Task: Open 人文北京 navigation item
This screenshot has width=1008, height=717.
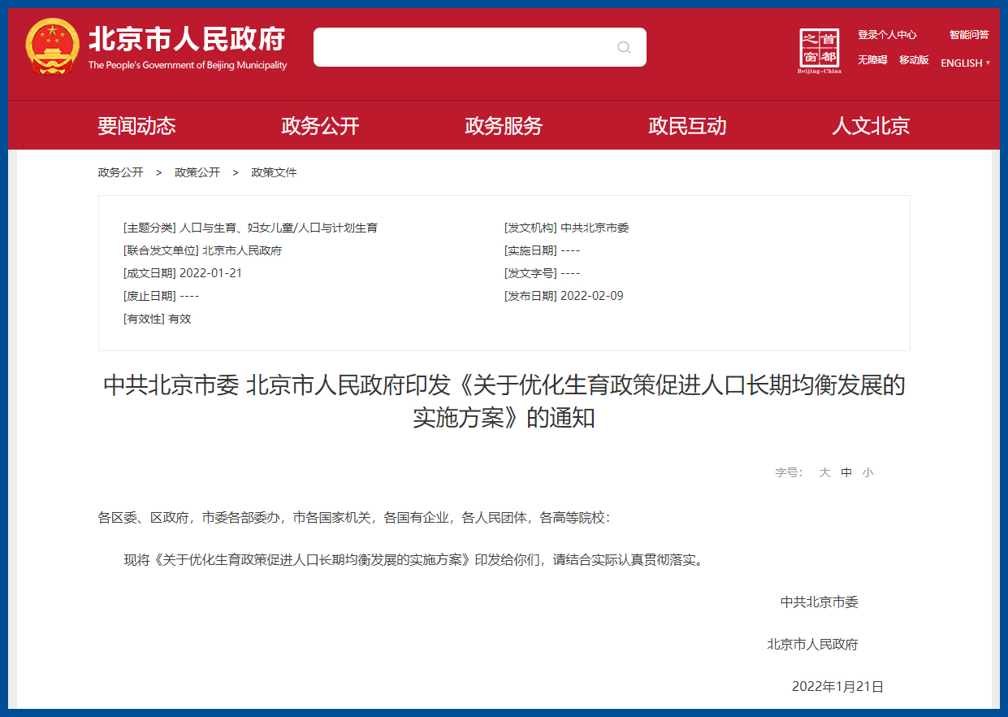Action: (871, 126)
